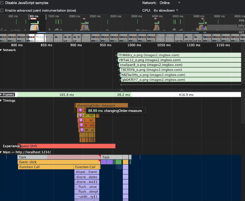The image size is (245, 201).
Task: Collapse the Network track section
Action: [x=1, y=50]
